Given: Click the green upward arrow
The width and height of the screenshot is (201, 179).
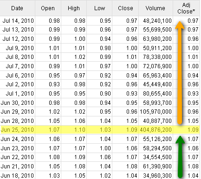Looking at the screenshot, I should click(x=180, y=157).
